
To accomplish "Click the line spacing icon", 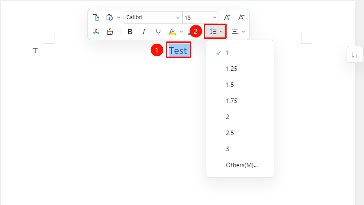I will click(213, 32).
